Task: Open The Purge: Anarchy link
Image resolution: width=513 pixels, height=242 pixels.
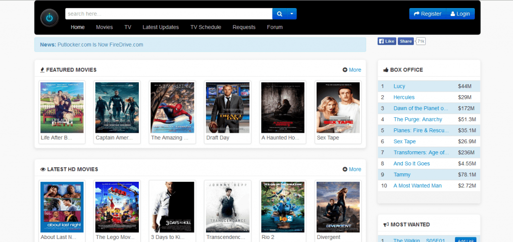Action: pyautogui.click(x=418, y=119)
